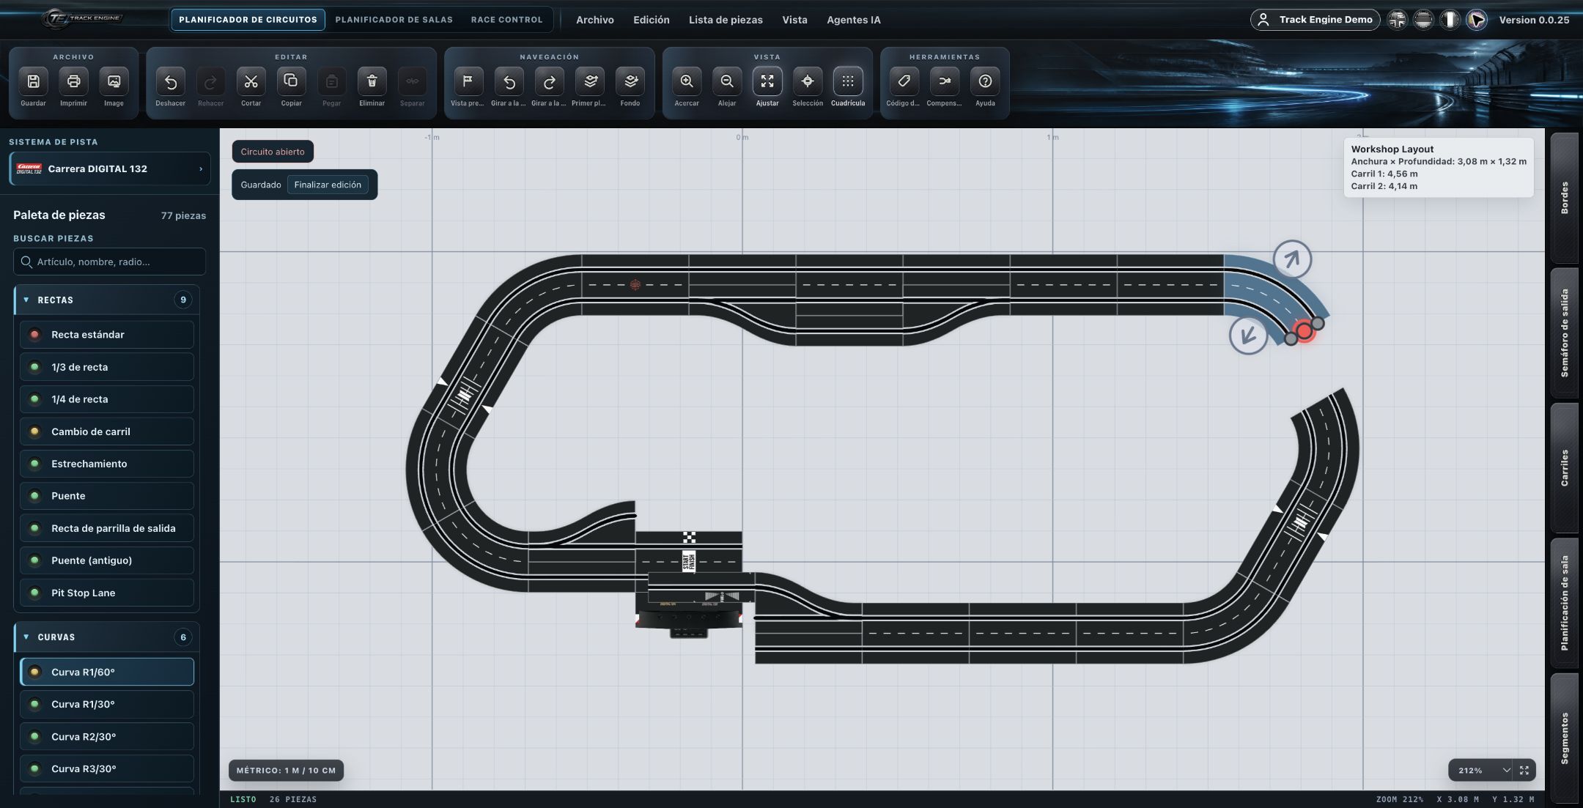The width and height of the screenshot is (1583, 808).
Task: Open the Compensación tool
Action: tap(944, 81)
